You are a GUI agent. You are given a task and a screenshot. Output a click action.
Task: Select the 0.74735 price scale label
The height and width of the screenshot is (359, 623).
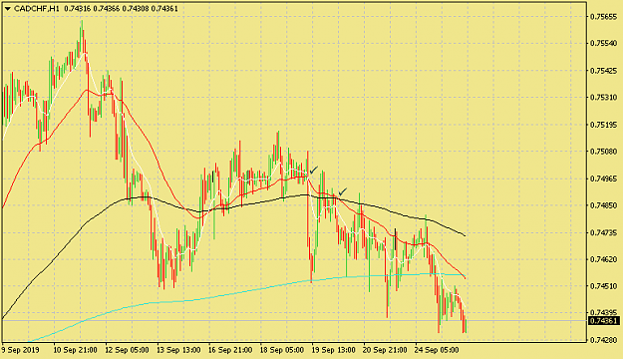click(x=603, y=232)
